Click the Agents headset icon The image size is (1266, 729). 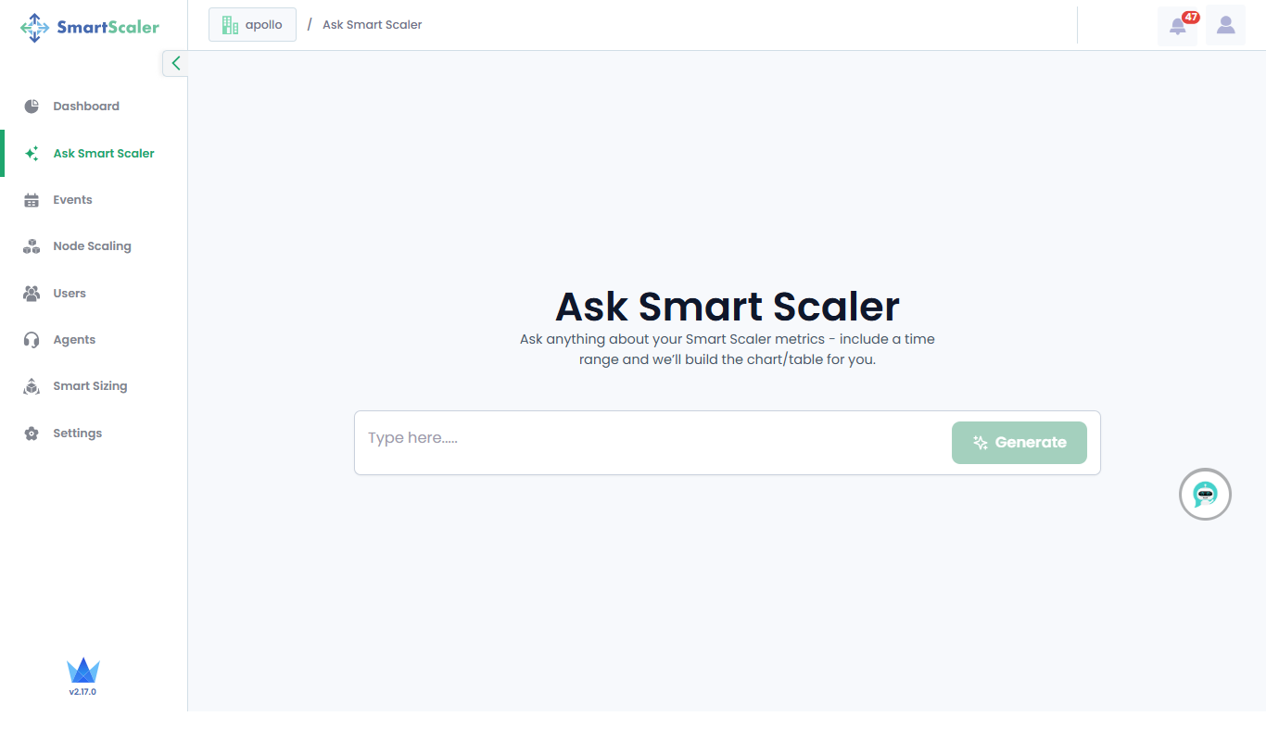(32, 340)
